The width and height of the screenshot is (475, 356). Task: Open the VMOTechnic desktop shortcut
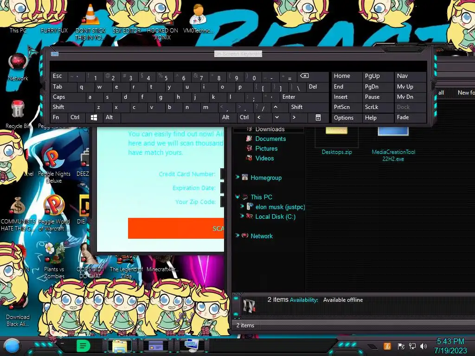199,18
